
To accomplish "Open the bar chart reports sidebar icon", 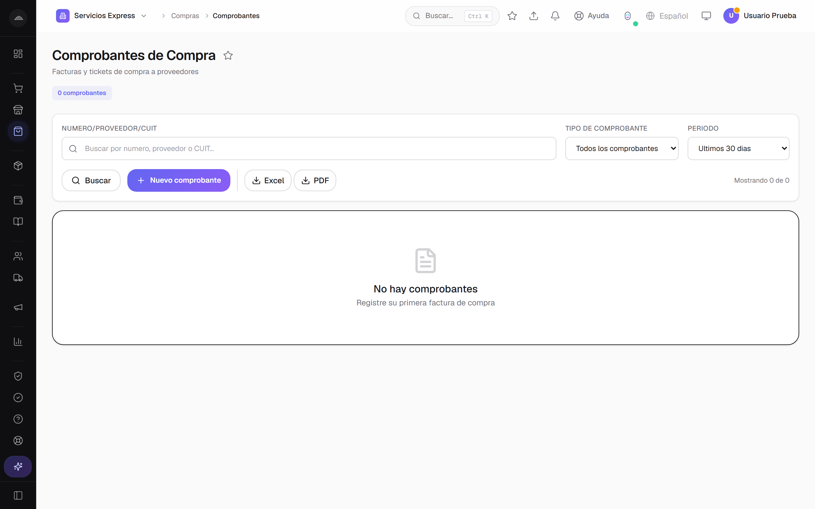I will (18, 341).
